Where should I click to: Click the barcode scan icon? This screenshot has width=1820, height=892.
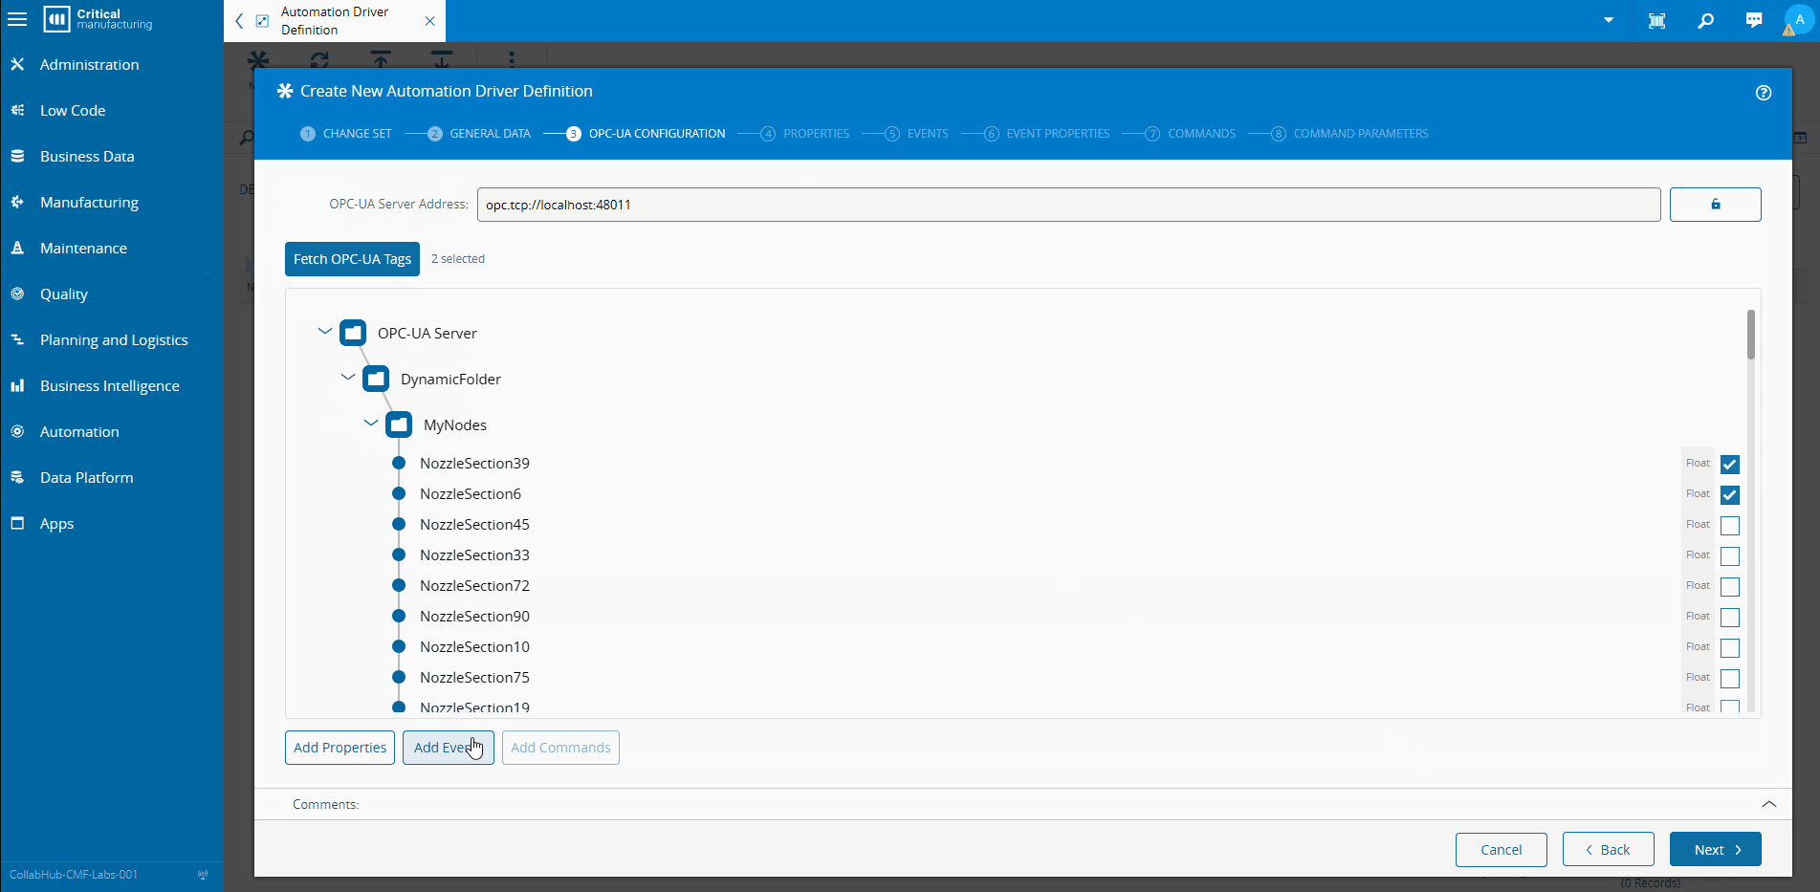1657,20
